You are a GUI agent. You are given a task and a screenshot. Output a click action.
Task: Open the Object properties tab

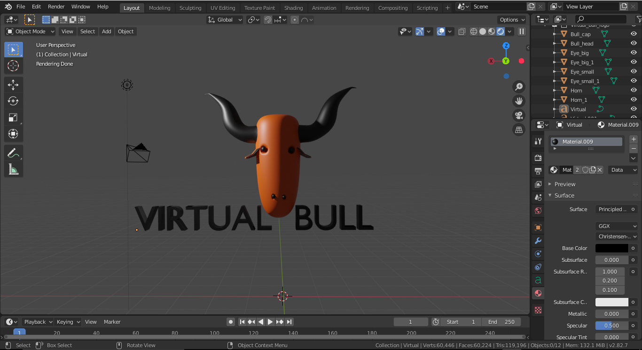click(538, 228)
